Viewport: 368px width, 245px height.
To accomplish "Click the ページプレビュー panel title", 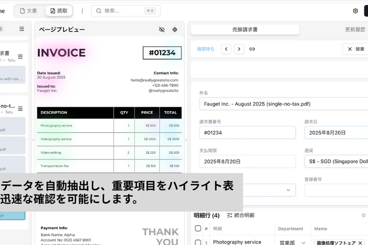I will click(62, 30).
